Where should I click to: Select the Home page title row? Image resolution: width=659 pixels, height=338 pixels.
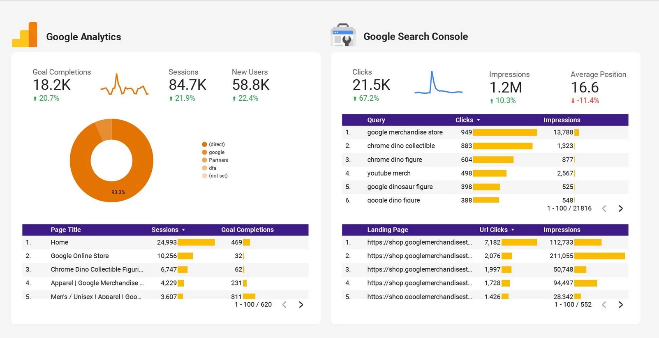[165, 242]
